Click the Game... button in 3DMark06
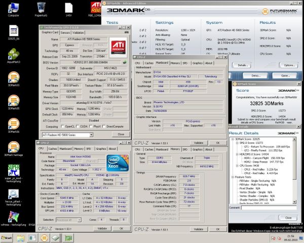The image size is (304, 243). 285,75
